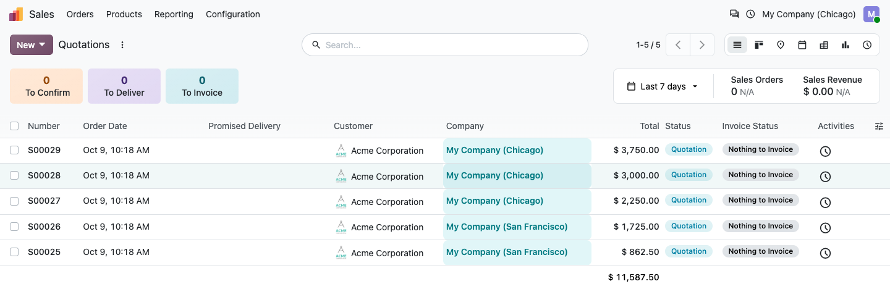Open the Pivot table view

[824, 45]
